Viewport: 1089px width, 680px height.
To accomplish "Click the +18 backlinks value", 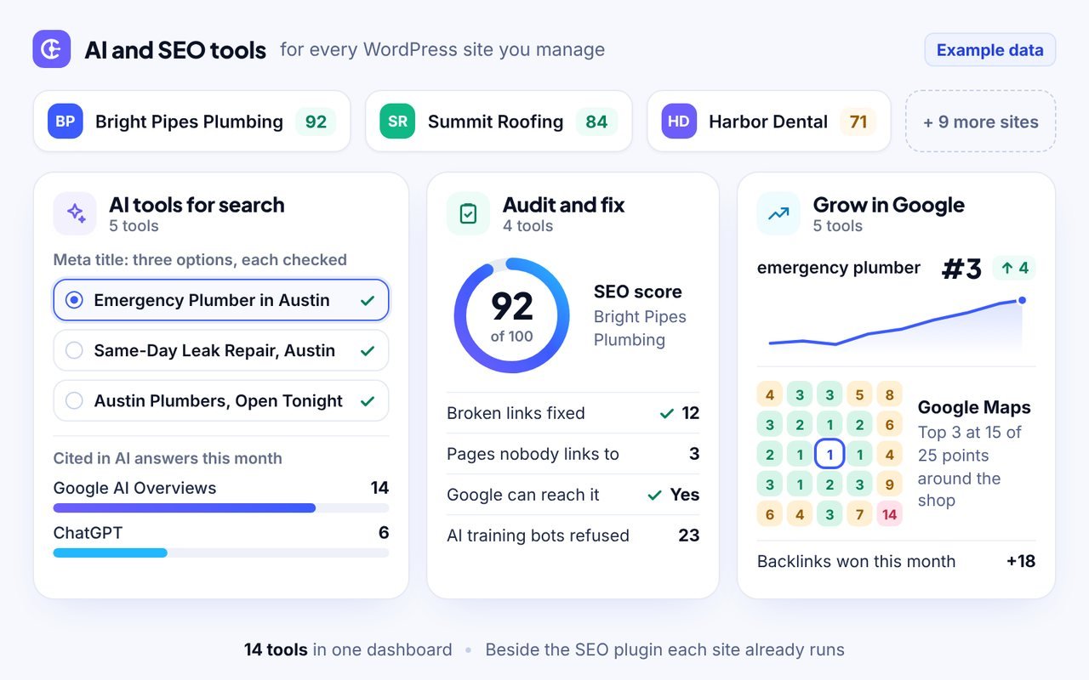I will 1020,561.
